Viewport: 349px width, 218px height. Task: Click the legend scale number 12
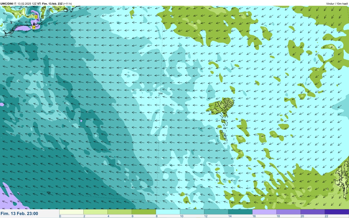[x=205, y=216]
